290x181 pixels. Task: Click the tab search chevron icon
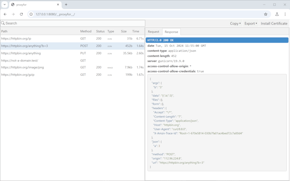click(4, 5)
